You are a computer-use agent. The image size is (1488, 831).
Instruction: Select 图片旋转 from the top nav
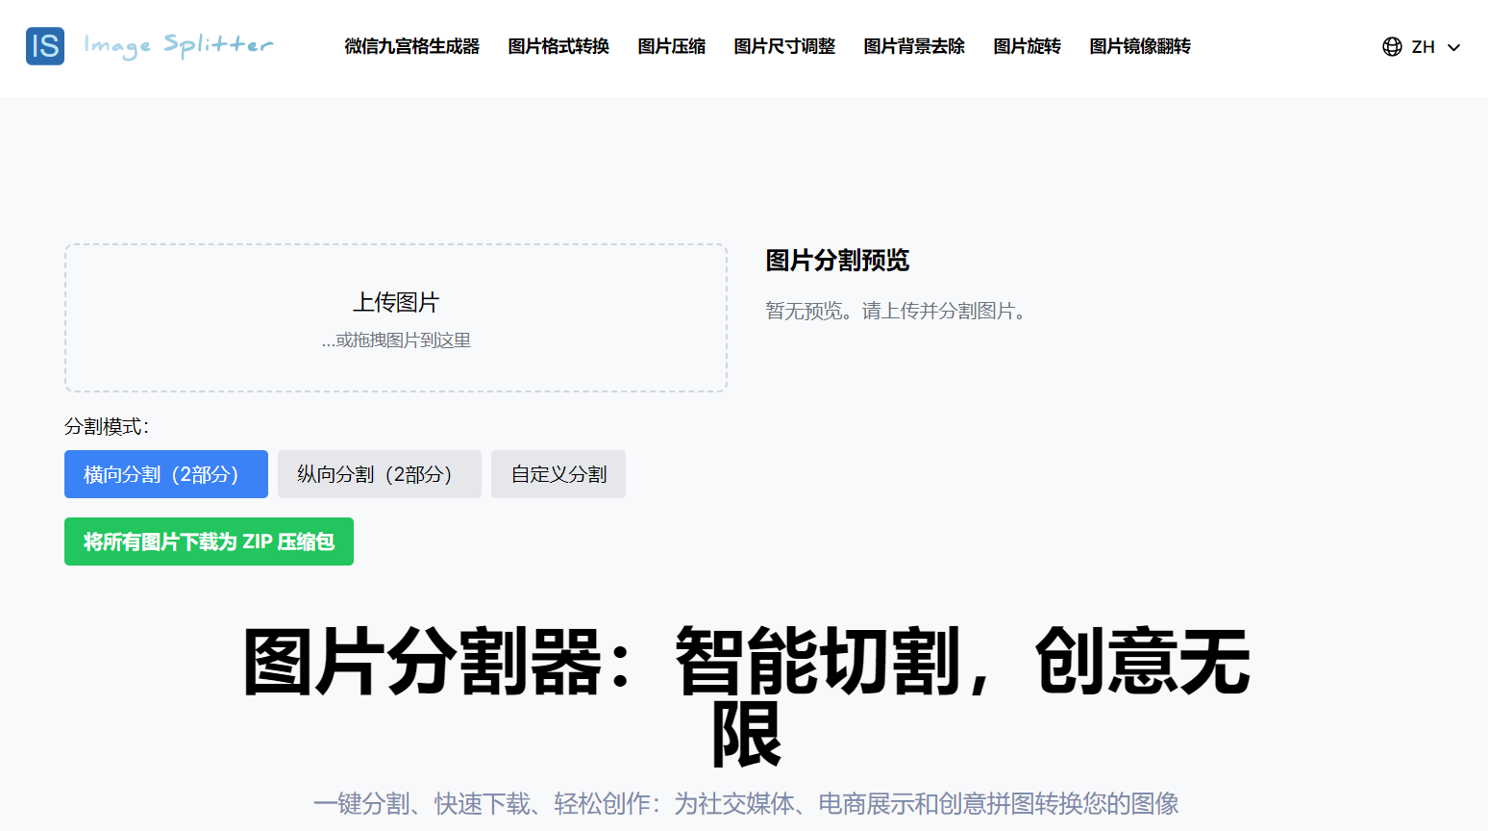click(1027, 46)
